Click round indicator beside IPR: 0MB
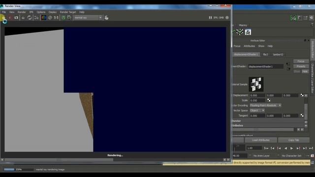 (x=227, y=18)
